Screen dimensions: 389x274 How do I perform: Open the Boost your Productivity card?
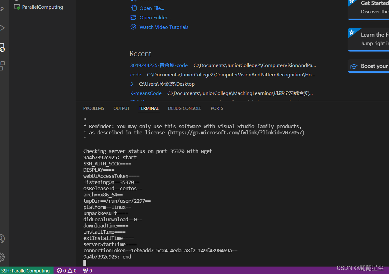point(368,66)
